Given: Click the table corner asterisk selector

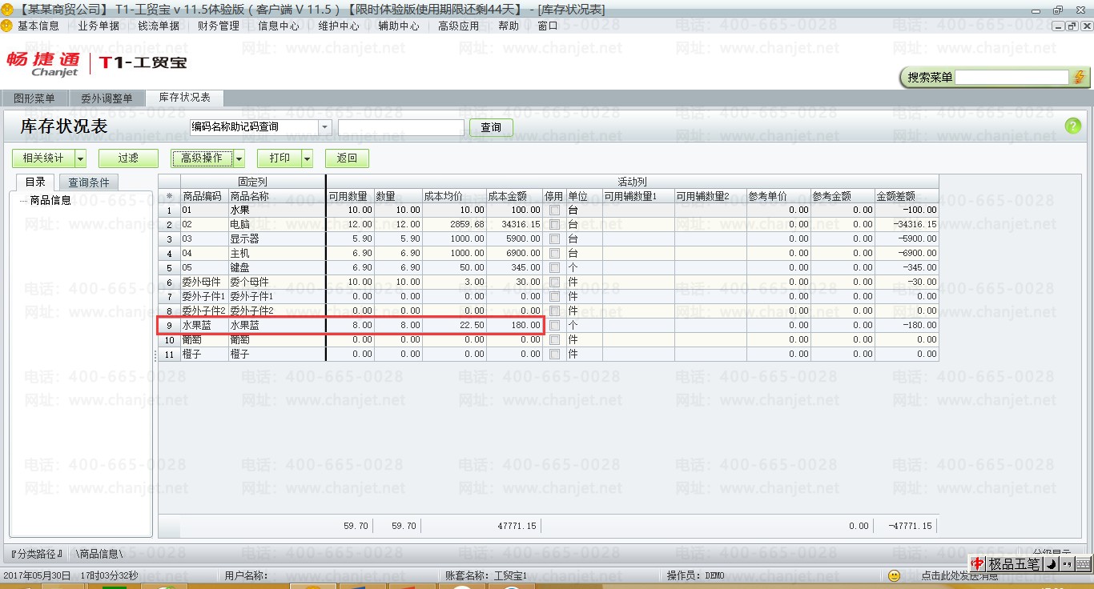Looking at the screenshot, I should (x=169, y=195).
